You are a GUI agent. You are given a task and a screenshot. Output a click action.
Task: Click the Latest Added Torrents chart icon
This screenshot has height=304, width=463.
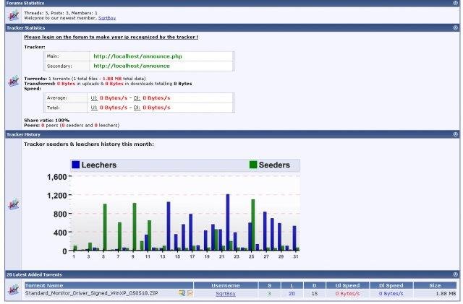(x=13, y=290)
